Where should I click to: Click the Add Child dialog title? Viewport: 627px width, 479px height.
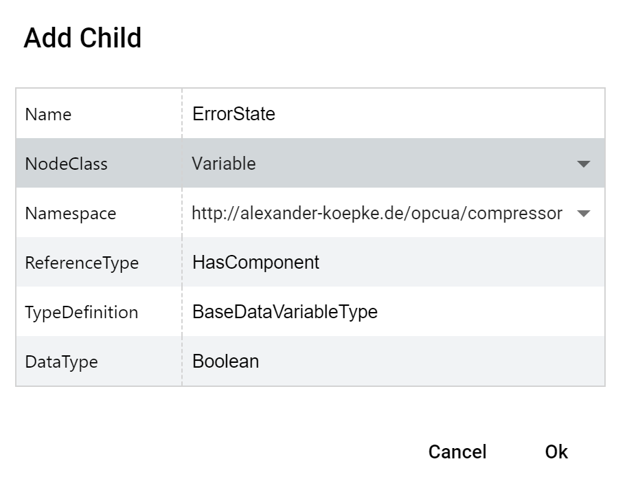tap(82, 38)
